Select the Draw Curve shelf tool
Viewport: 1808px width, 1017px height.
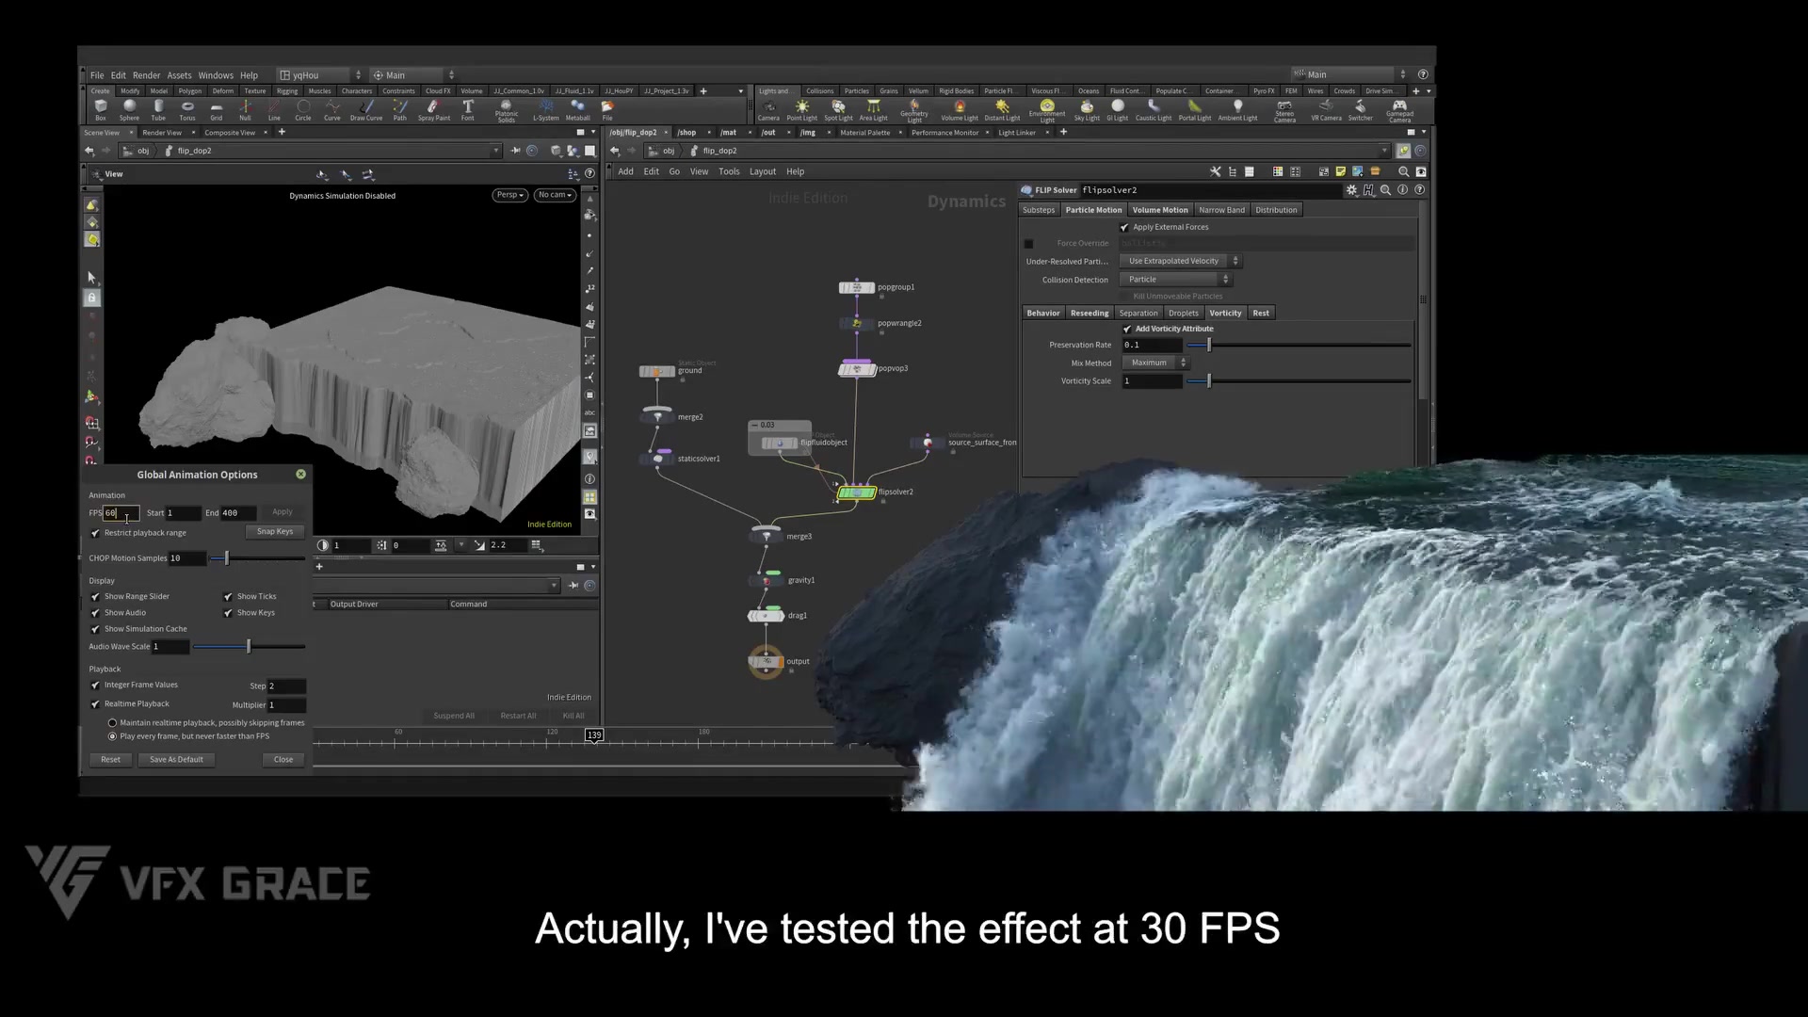tap(366, 110)
